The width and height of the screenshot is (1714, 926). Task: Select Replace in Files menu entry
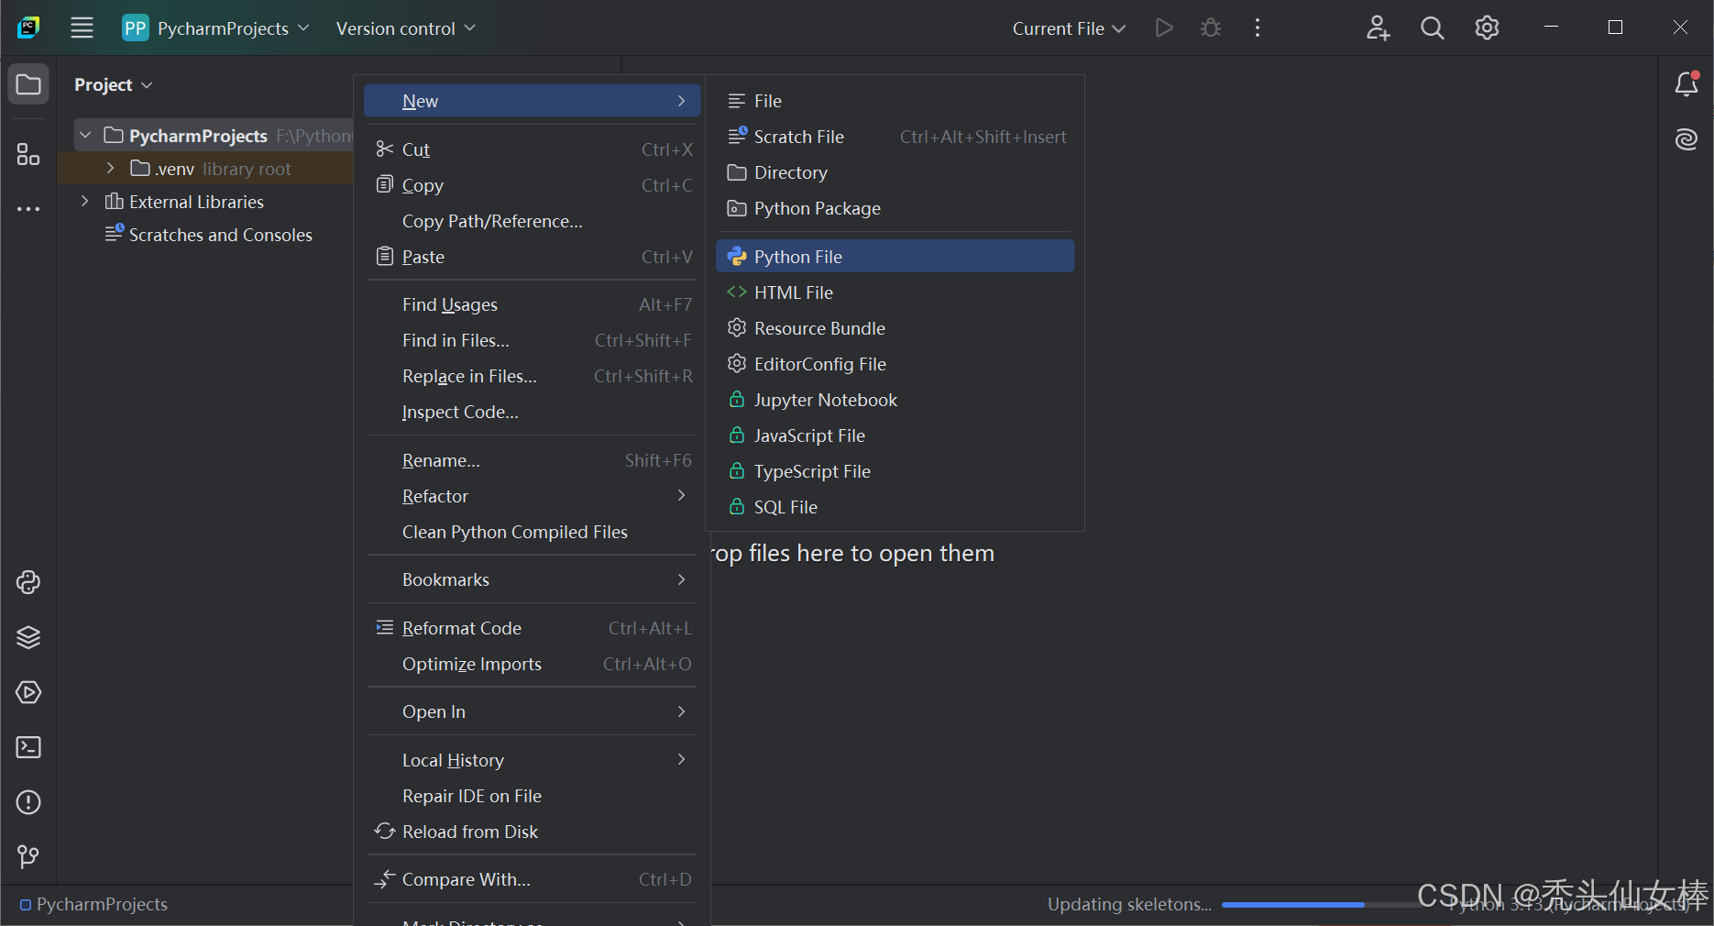point(532,376)
